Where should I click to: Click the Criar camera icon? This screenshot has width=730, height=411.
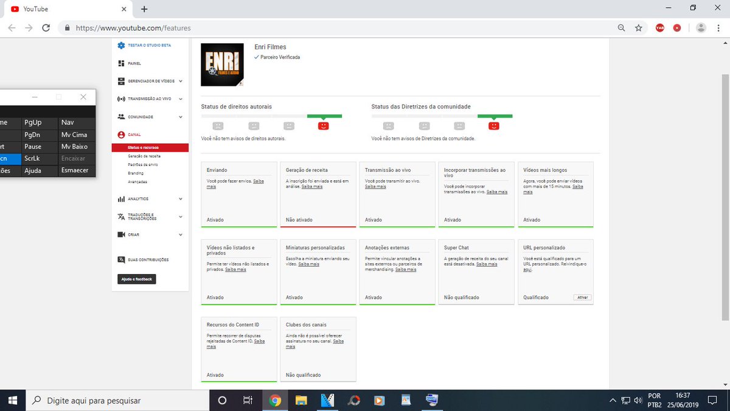(121, 234)
